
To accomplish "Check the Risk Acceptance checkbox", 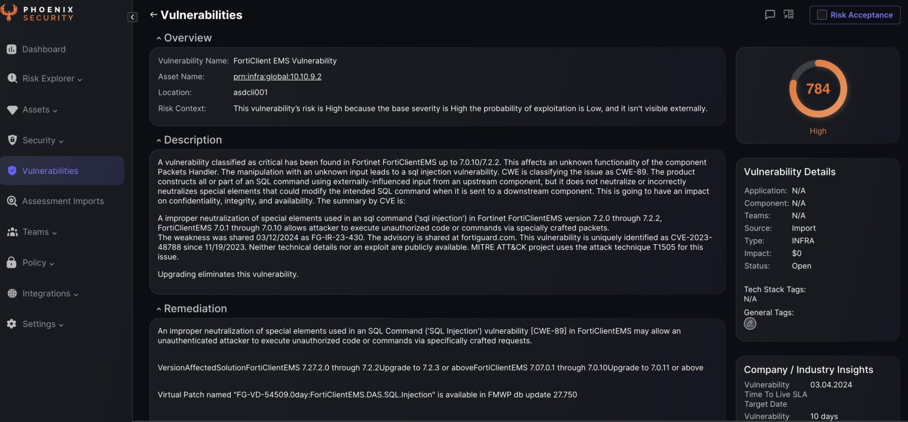I will click(821, 15).
